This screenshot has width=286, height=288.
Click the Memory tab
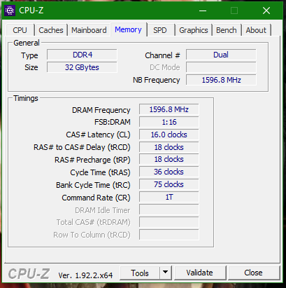click(128, 29)
